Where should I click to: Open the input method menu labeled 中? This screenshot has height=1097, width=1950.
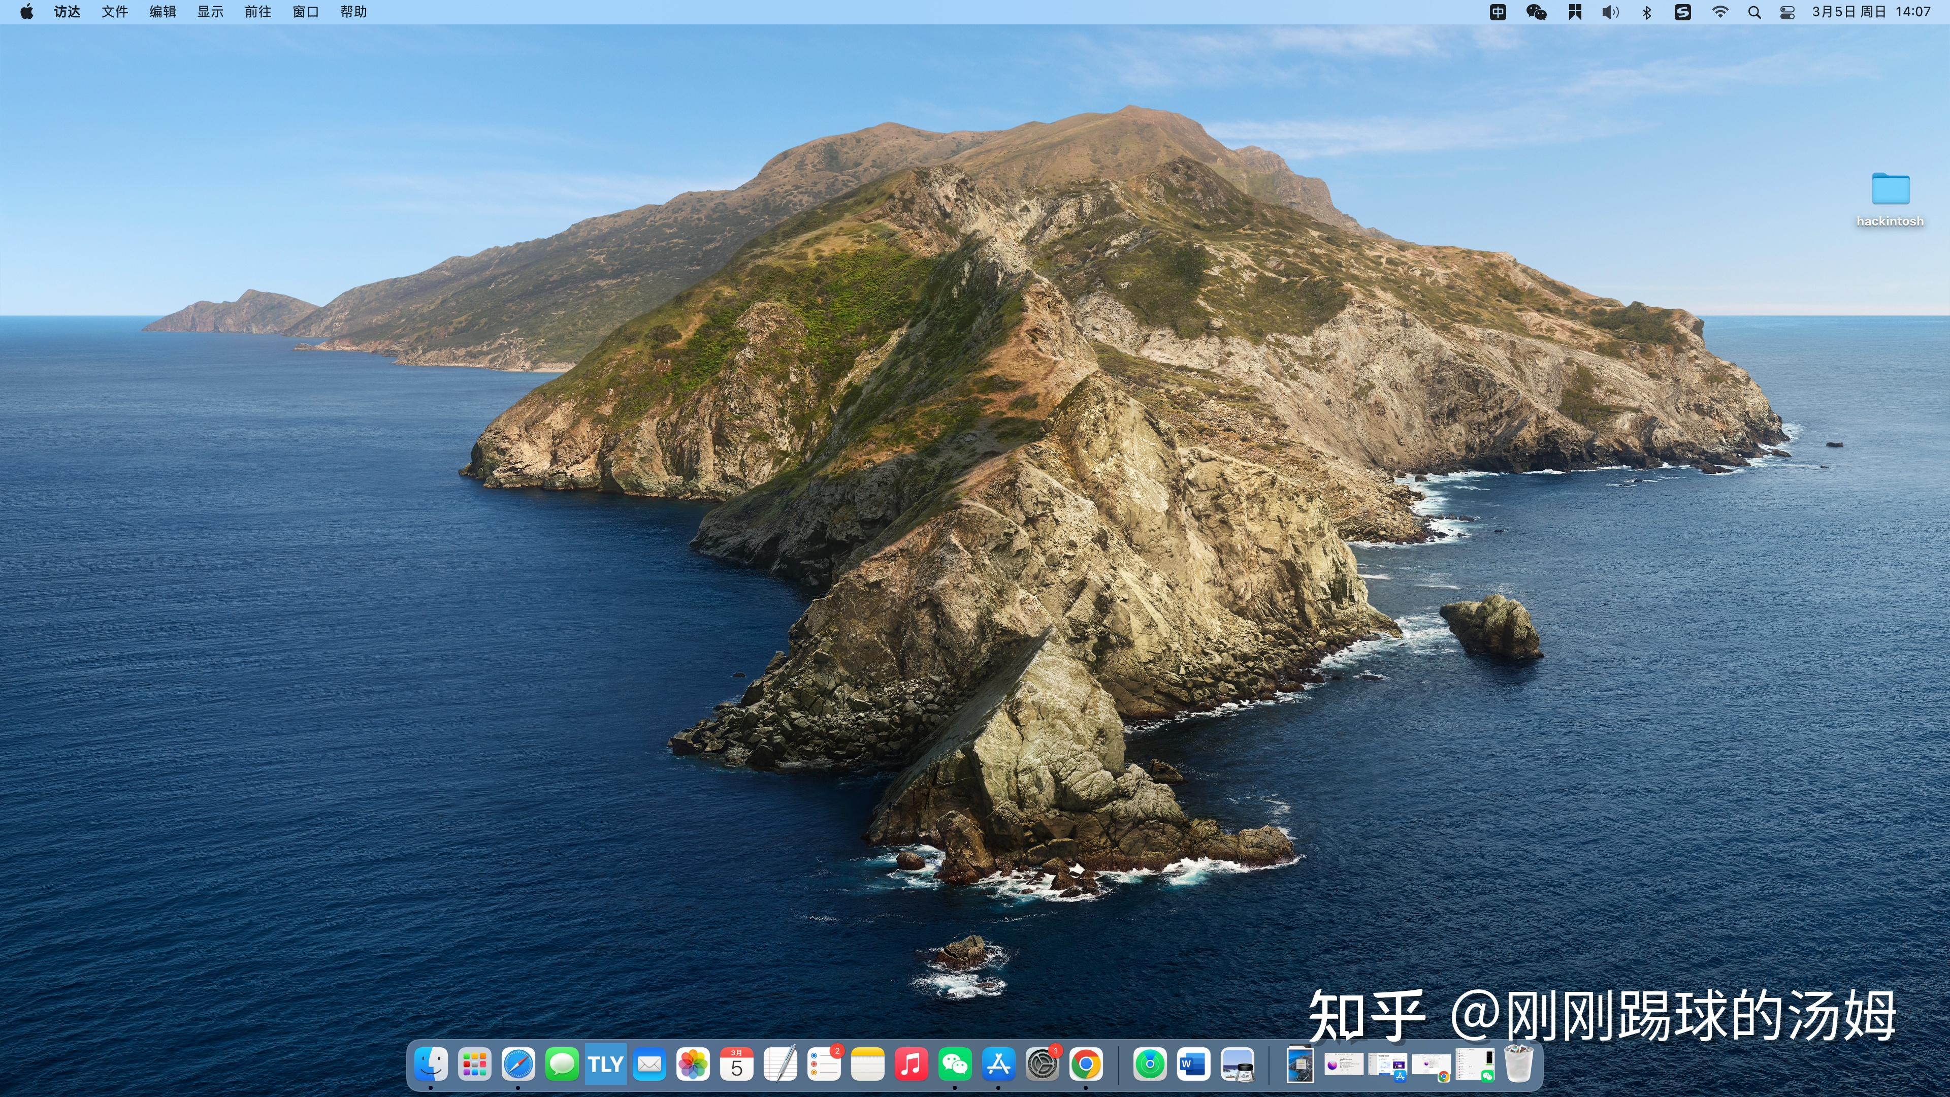[x=1498, y=11]
